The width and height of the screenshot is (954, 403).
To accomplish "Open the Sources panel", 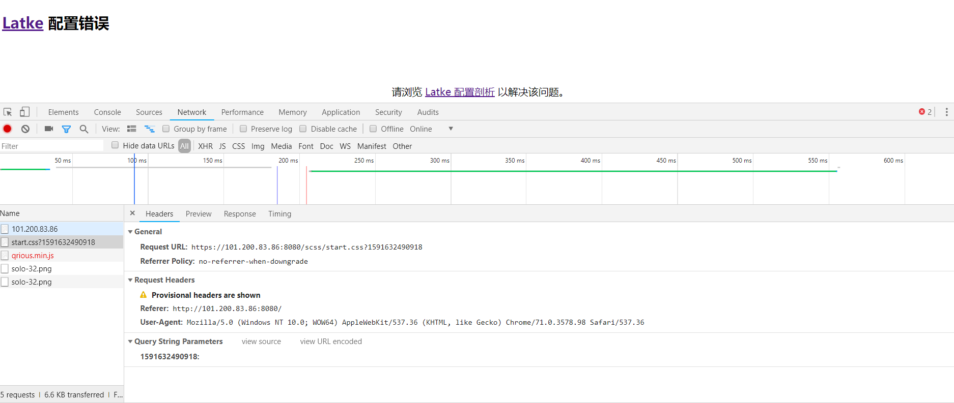I will tap(149, 112).
